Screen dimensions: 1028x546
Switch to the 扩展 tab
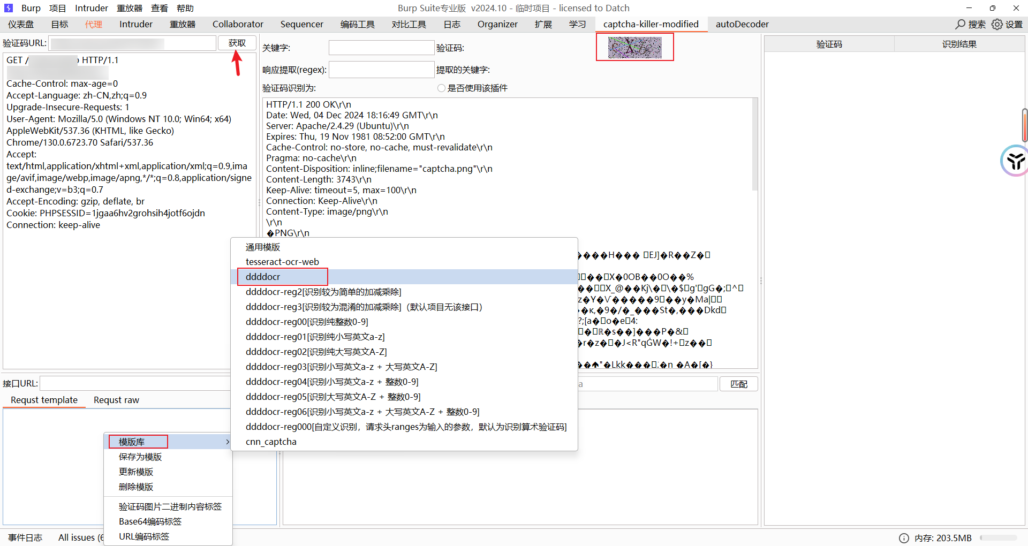543,24
